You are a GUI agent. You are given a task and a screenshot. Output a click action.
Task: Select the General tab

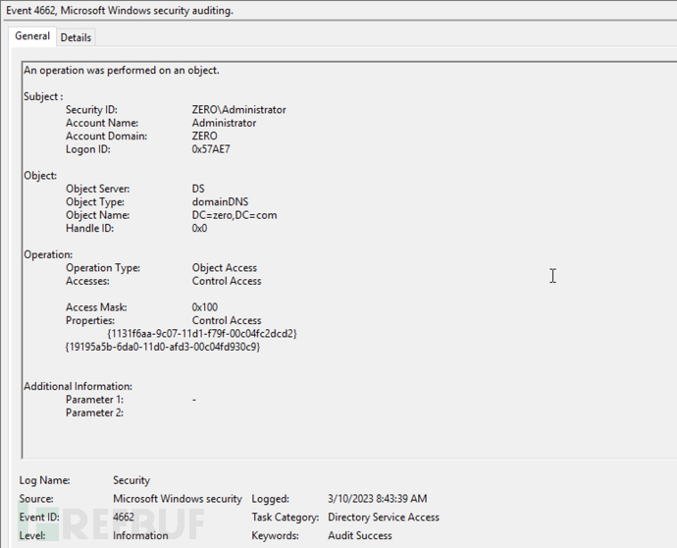pos(32,36)
